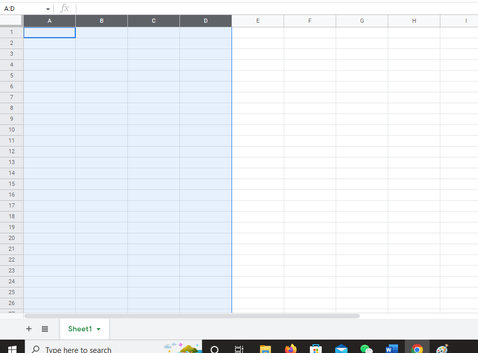Select the Sheet1 tab
This screenshot has height=353, width=478.
pyautogui.click(x=80, y=329)
